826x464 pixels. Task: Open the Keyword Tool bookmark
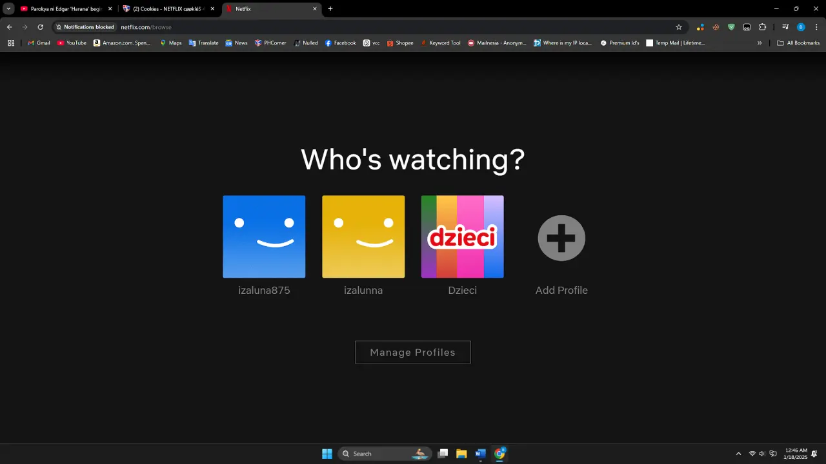441,43
